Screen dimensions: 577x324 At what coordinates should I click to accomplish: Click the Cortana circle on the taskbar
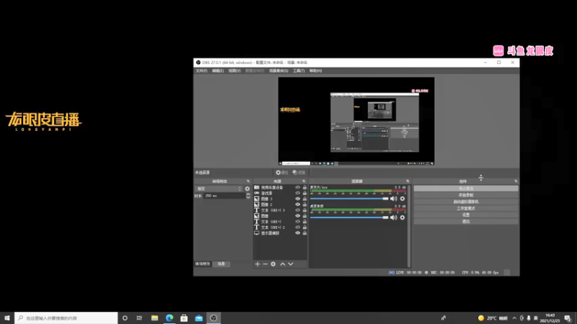click(125, 318)
